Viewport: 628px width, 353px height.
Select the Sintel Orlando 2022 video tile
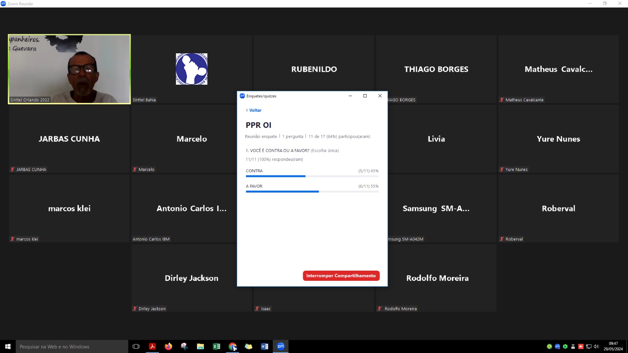(x=69, y=69)
